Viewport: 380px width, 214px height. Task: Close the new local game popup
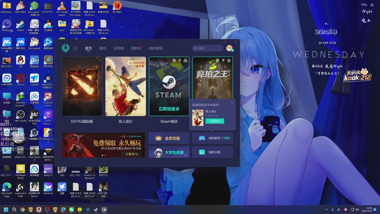pos(232,103)
